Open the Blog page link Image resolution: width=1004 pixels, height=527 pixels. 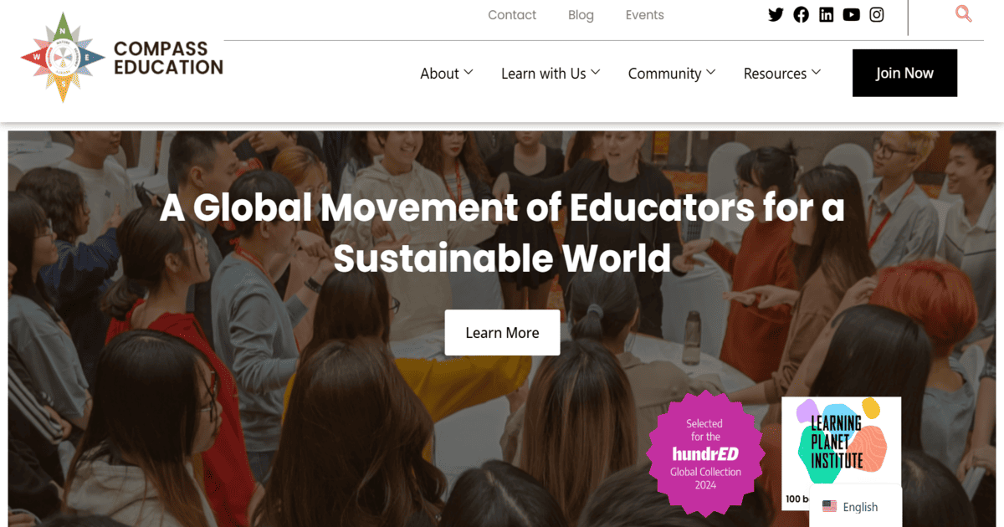point(581,15)
